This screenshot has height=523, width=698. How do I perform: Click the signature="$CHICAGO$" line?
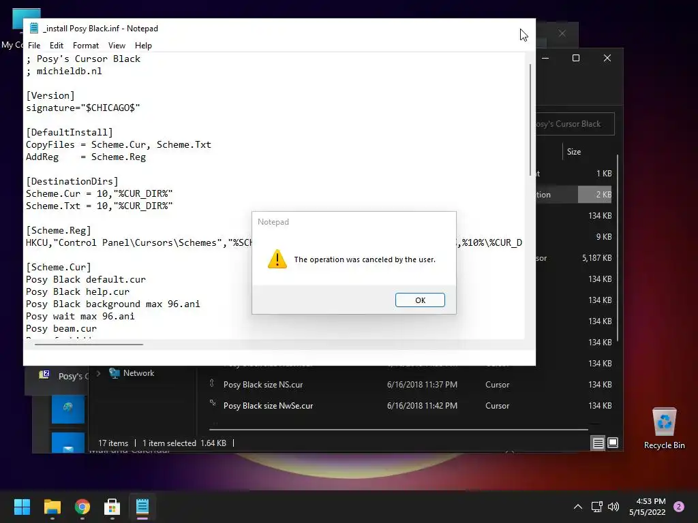(x=82, y=108)
